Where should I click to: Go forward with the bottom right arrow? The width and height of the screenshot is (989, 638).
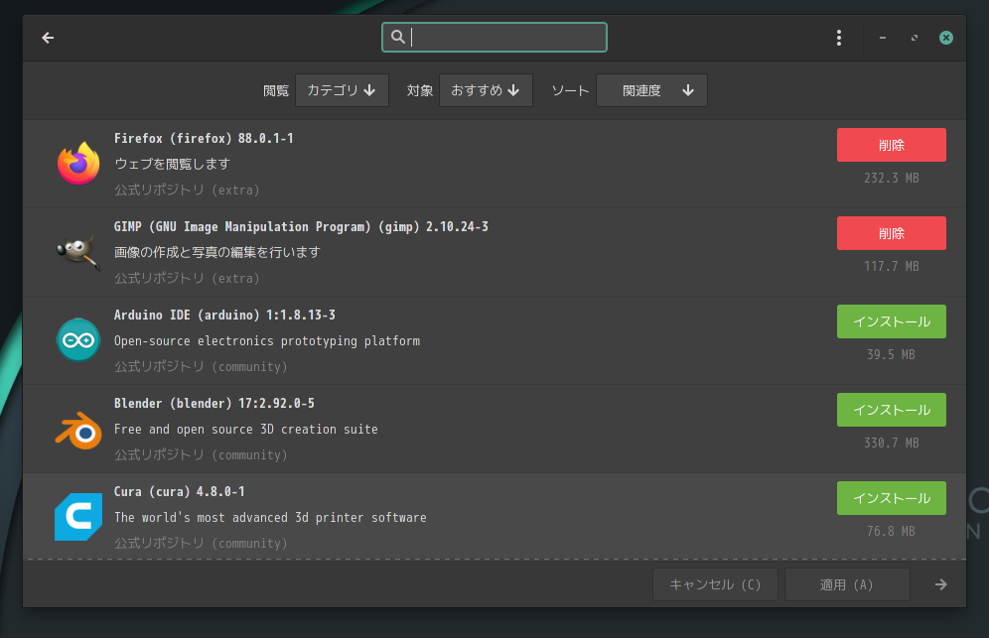(x=941, y=584)
